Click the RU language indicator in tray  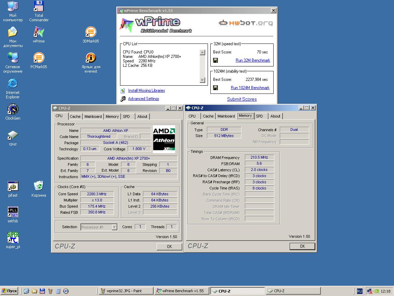pos(359,291)
